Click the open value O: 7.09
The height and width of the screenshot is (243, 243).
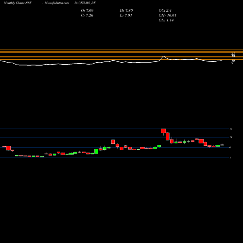tap(87, 10)
